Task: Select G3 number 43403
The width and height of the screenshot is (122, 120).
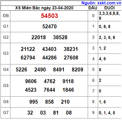Action: tap(49, 49)
